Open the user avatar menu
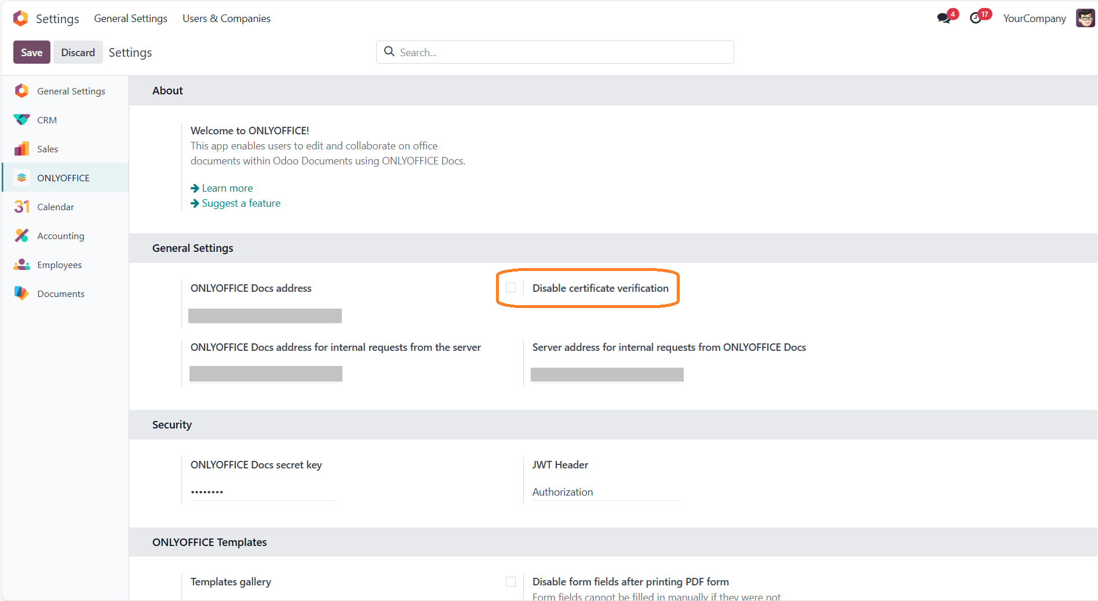 [1084, 17]
